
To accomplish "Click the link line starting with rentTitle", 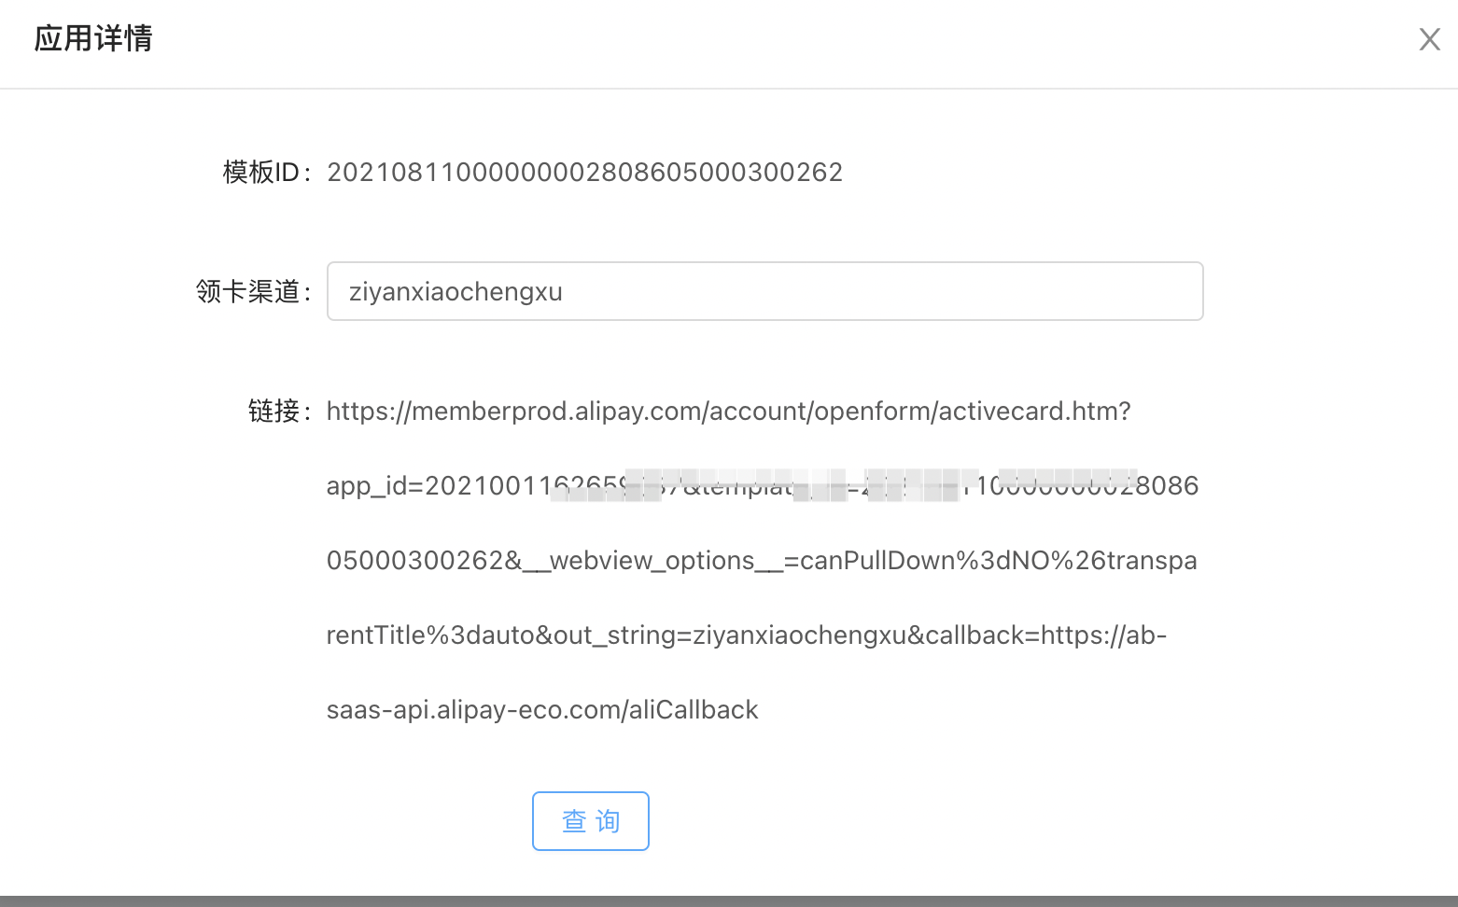I will click(x=747, y=635).
